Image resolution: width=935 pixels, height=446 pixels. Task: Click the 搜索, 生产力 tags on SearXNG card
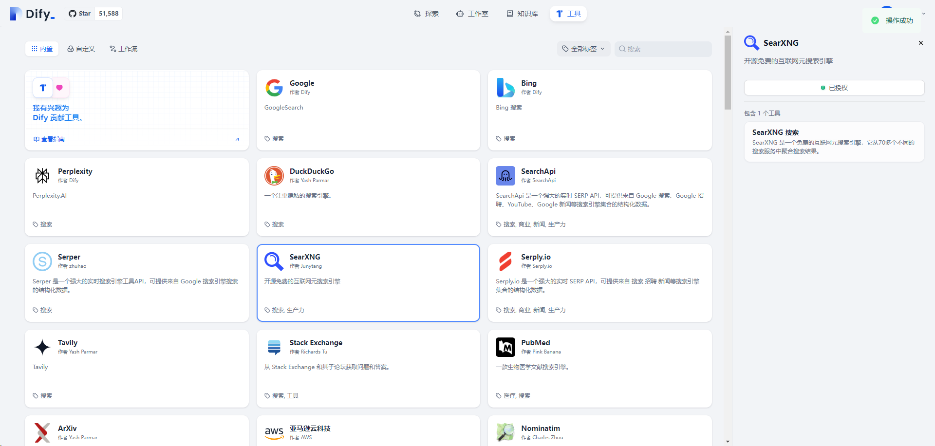coord(288,310)
